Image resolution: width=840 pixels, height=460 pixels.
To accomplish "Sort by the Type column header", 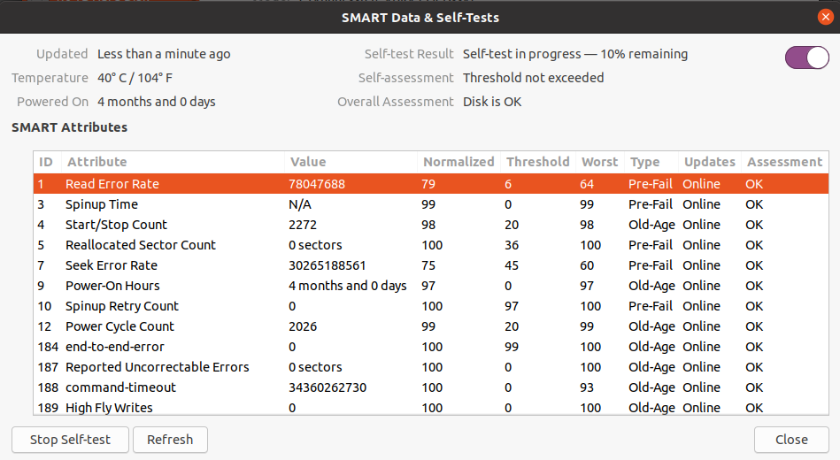I will [x=651, y=162].
